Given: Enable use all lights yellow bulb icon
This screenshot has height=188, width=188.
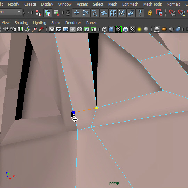Looking at the screenshot, I should (x=139, y=29).
